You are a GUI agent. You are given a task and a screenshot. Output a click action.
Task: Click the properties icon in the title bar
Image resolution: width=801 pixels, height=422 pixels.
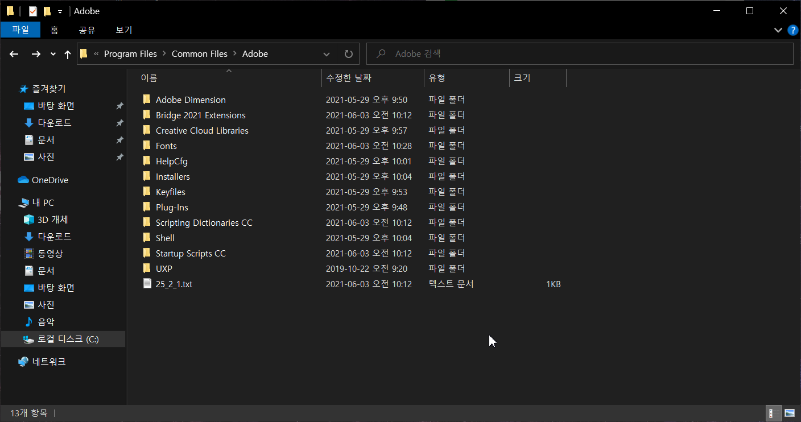pyautogui.click(x=33, y=11)
